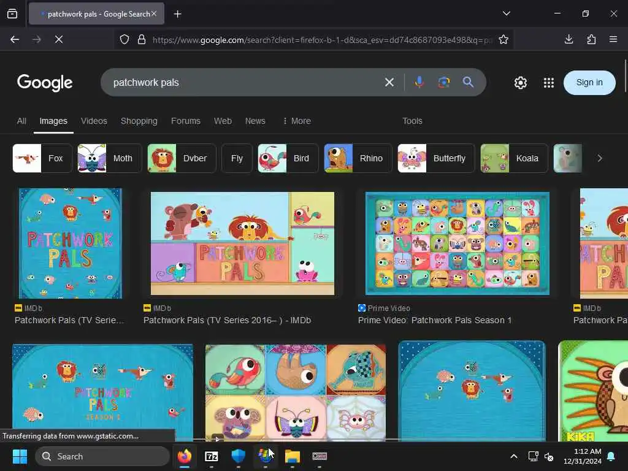
Task: Open the Web results tab
Action: click(223, 121)
